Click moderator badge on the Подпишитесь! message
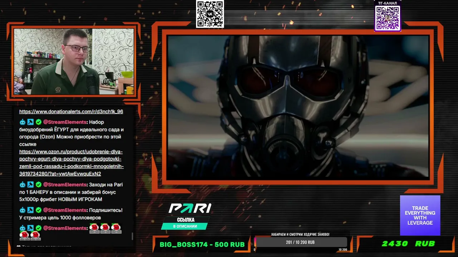This screenshot has width=458, height=257. (x=30, y=210)
